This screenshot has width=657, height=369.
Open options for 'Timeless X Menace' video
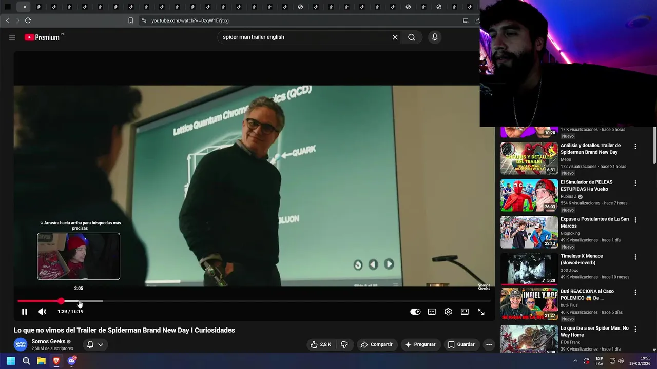(635, 257)
